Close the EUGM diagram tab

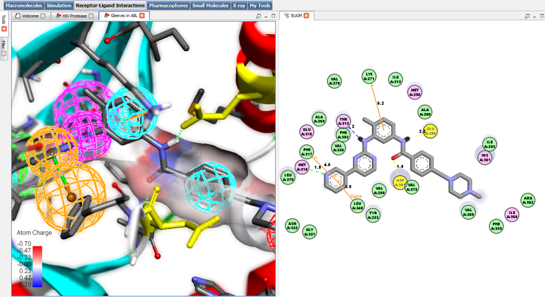[306, 15]
